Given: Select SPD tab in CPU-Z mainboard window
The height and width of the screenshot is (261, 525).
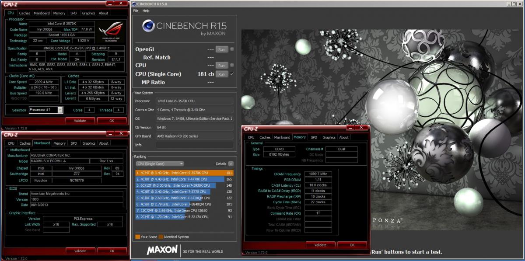Looking at the screenshot, I should (74, 143).
